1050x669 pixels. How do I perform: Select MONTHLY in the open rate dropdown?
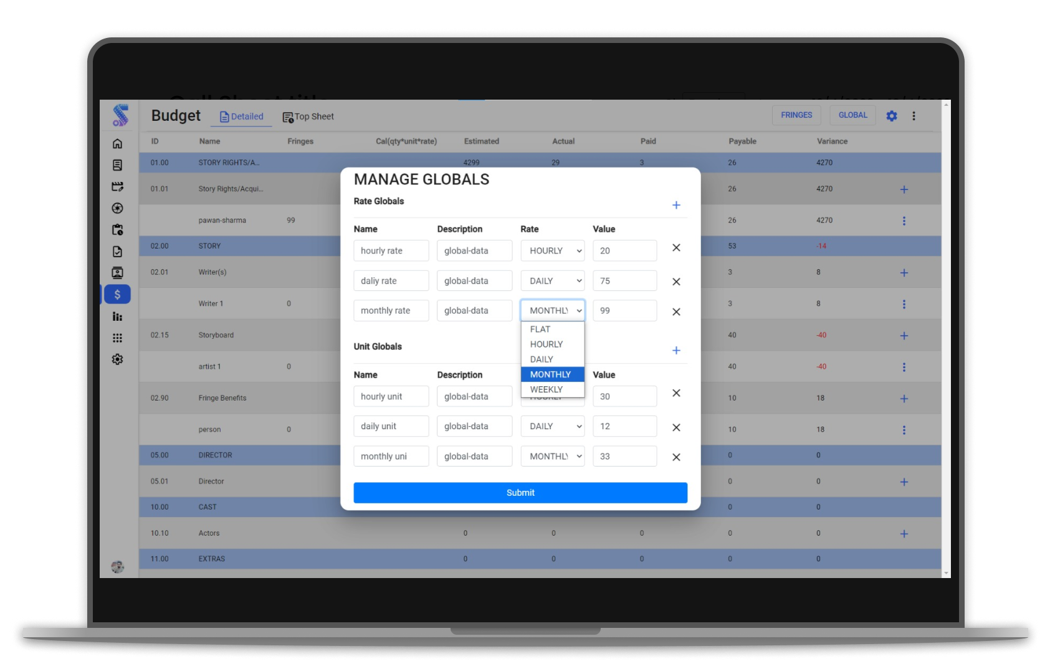click(x=551, y=374)
